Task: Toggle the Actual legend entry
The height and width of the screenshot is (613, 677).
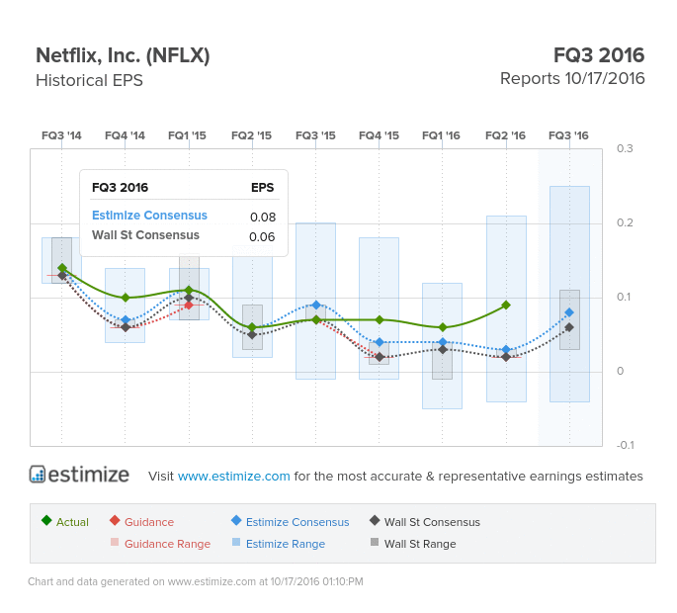Action: click(65, 521)
